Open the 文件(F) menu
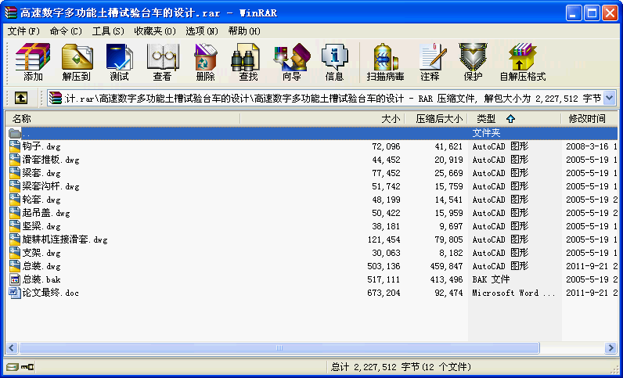 click(23, 31)
